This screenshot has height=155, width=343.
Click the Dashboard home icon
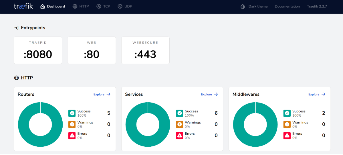point(42,6)
